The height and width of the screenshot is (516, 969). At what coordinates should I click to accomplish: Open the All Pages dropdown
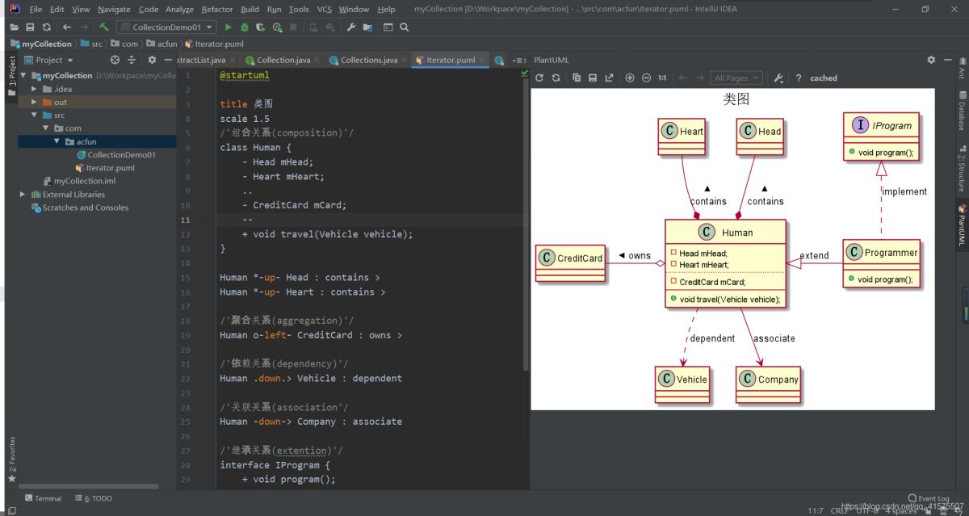[x=736, y=78]
